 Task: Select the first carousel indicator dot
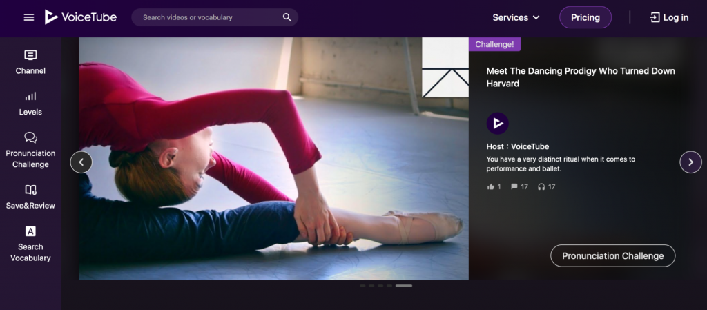point(363,285)
